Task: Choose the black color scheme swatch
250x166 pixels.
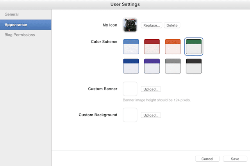Action: pos(194,66)
